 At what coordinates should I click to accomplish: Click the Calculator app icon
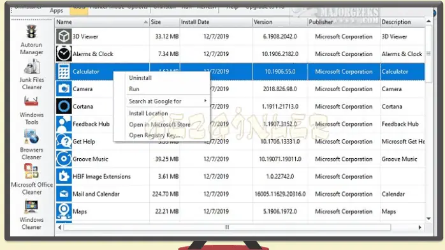click(x=64, y=71)
